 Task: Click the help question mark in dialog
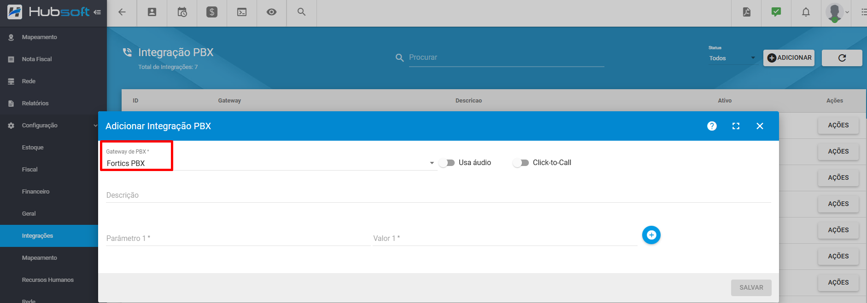pos(712,126)
